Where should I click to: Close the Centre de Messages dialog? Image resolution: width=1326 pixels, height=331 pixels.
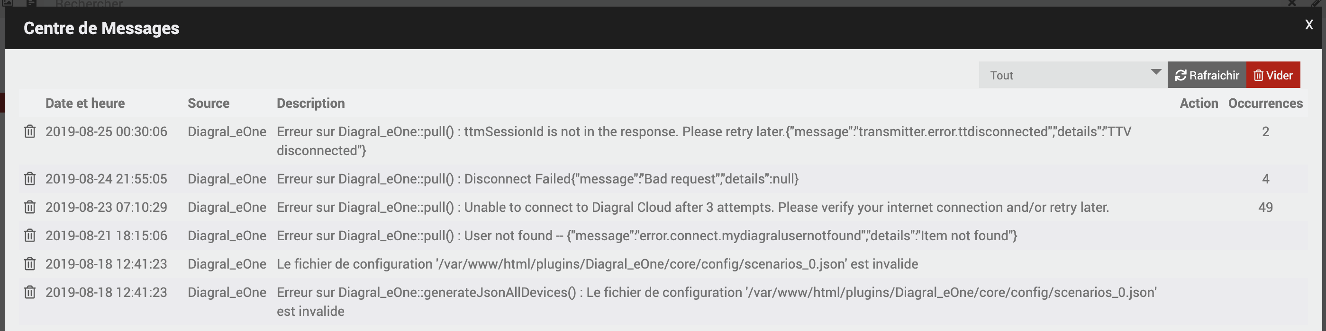(1309, 25)
